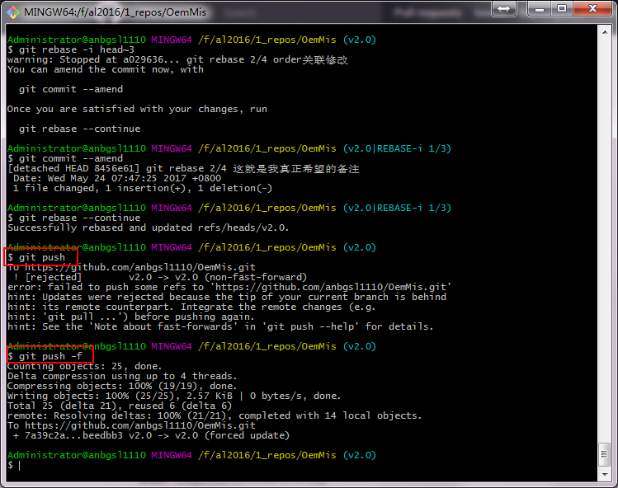Click the scrollbar up arrow
Viewport: 618px width, 488px height.
tap(605, 32)
